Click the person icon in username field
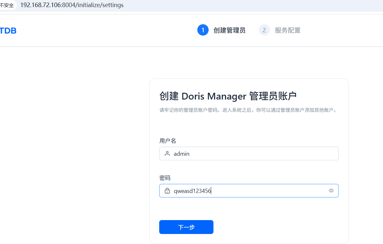Screen dimensions: 383x244 167,154
